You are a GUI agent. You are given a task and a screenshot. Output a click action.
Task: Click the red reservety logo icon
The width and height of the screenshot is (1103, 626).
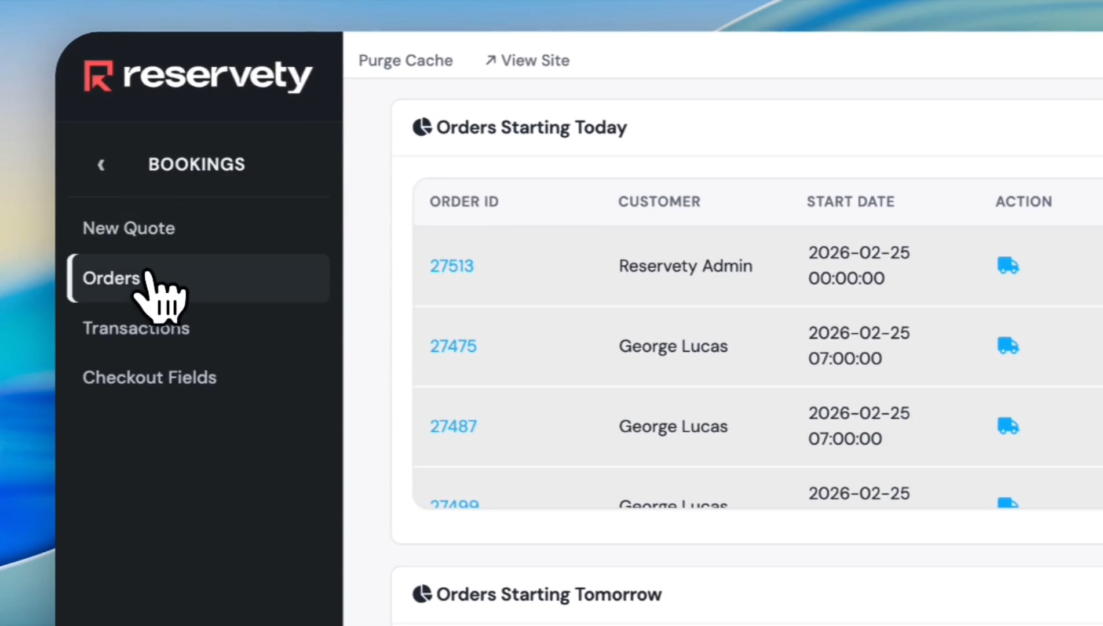coord(98,75)
